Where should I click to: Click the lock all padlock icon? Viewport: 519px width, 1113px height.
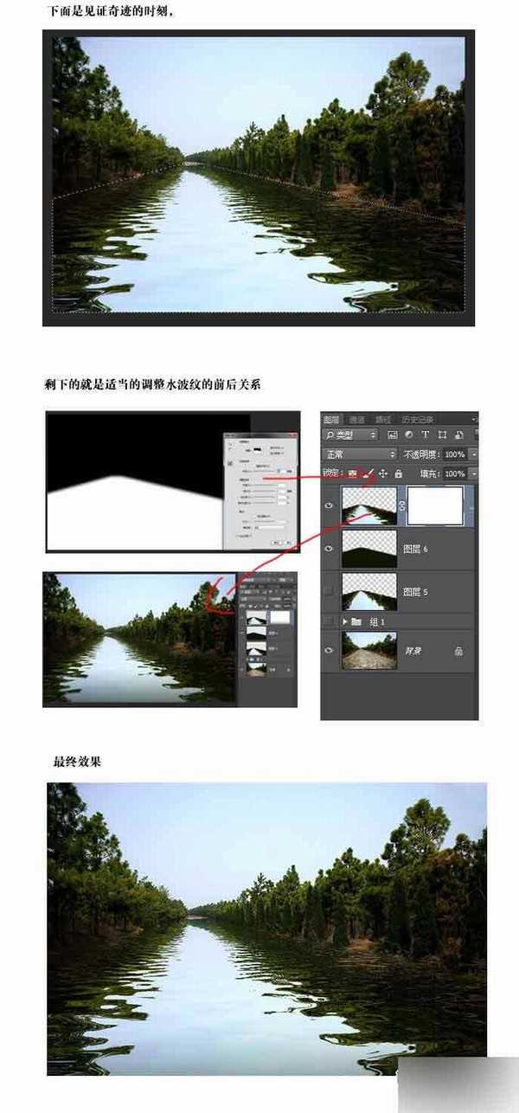pos(398,473)
